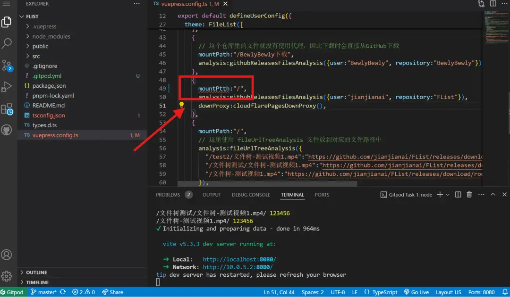Viewport: 510px width, 297px height.
Task: Expand the src folder
Action: (36, 56)
